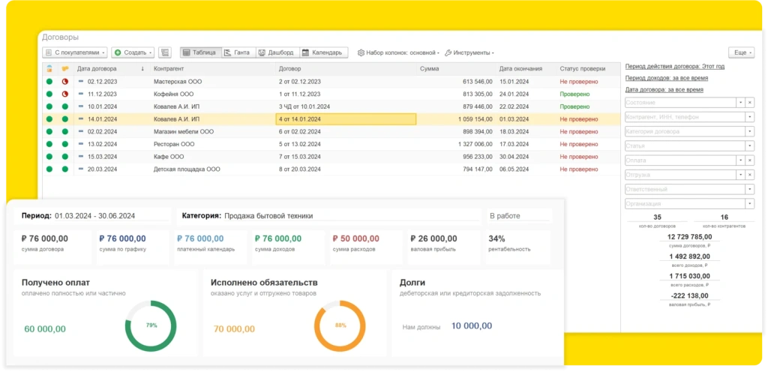Viewport: 768px width, 372px height.
Task: Expand the Отгрузка filter dropdown arrow
Action: (x=740, y=175)
